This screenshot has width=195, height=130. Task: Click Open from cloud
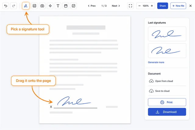(167, 81)
